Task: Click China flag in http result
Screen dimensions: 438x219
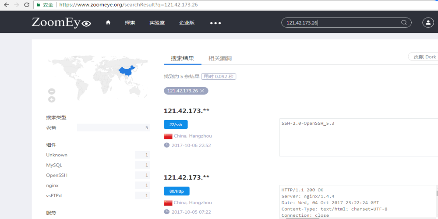Action: pos(168,203)
